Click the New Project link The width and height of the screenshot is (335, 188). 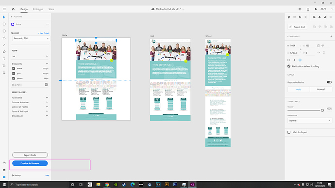click(44, 33)
